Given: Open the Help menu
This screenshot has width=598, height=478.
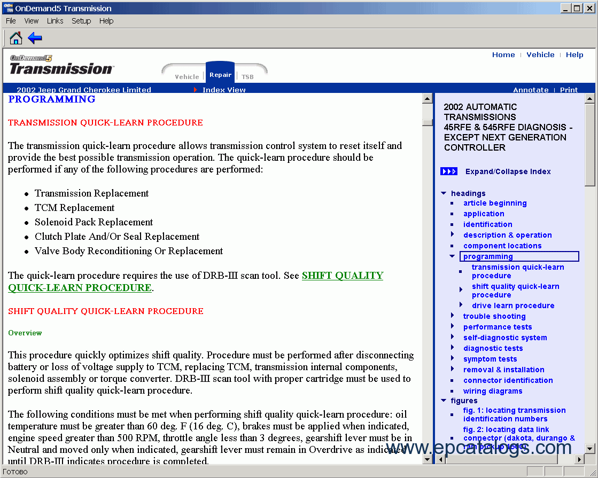Looking at the screenshot, I should 106,21.
